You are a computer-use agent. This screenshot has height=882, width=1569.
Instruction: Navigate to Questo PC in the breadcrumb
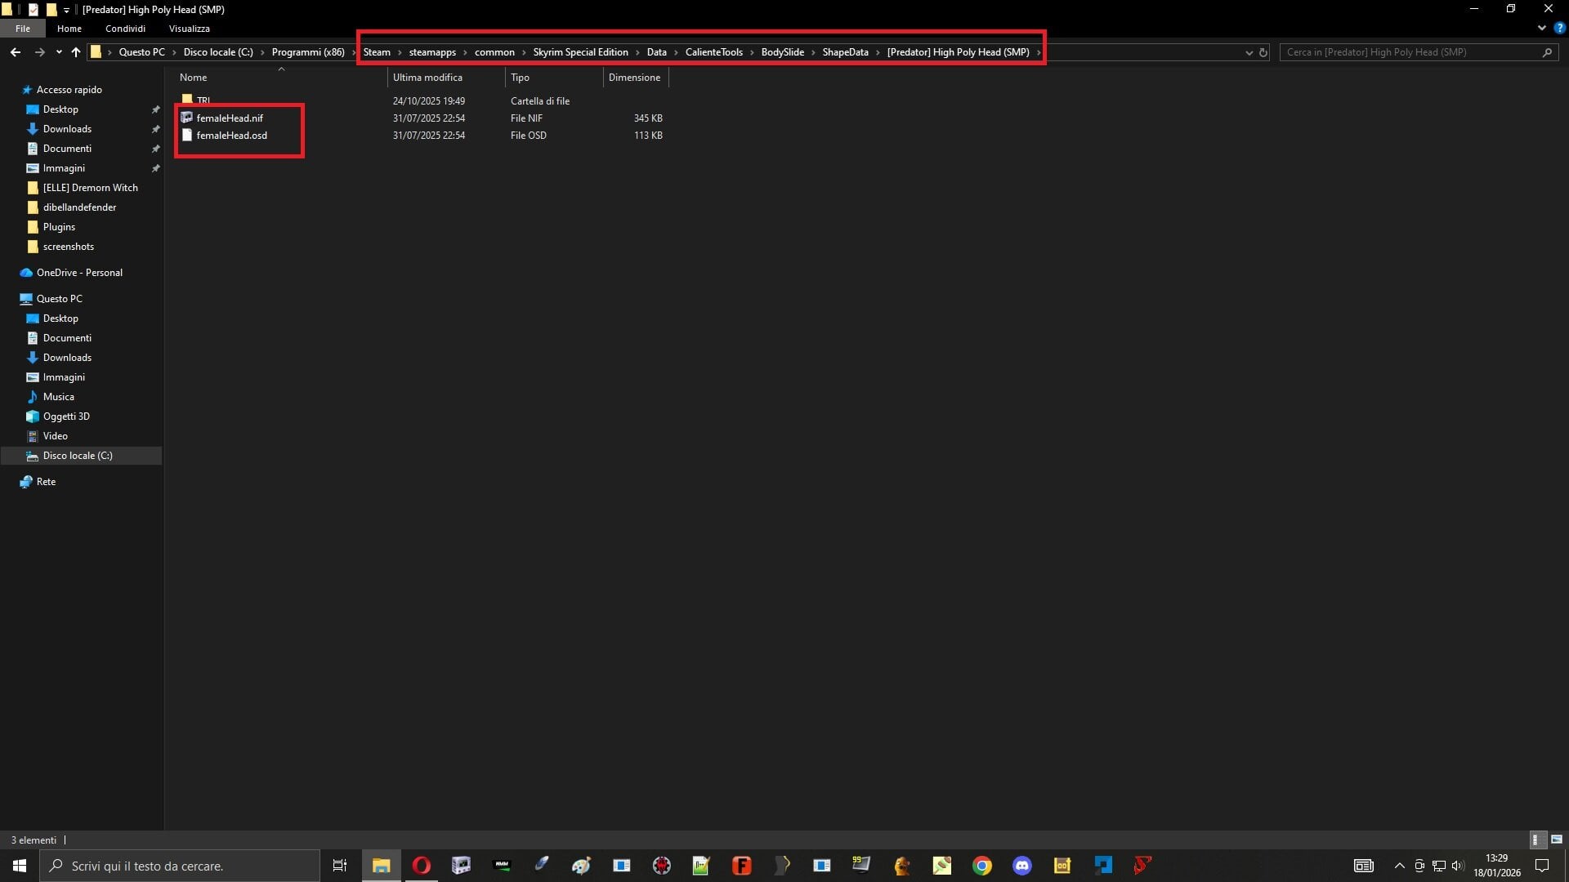141,52
